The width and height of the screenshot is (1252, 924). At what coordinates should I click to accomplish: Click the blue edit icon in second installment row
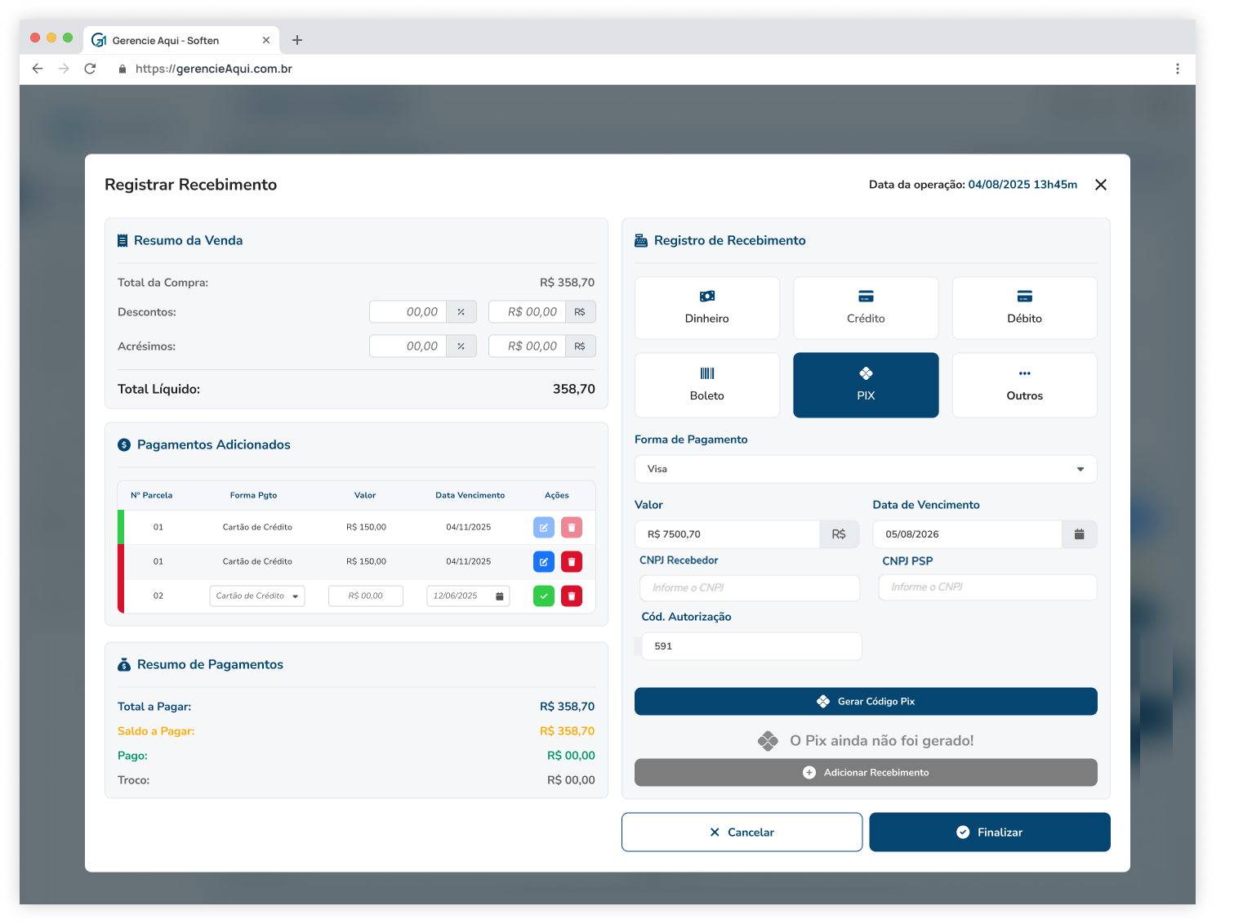click(543, 562)
